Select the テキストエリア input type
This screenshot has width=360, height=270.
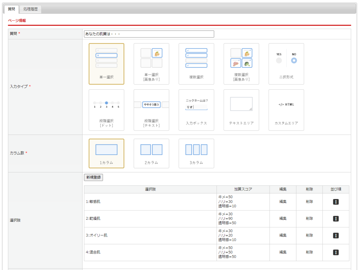pyautogui.click(x=241, y=110)
